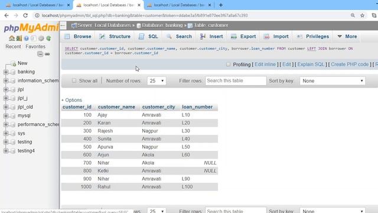Viewport: 378px width, 213px height.
Task: Collapse the navigation panel arrow button
Action: click(x=63, y=25)
